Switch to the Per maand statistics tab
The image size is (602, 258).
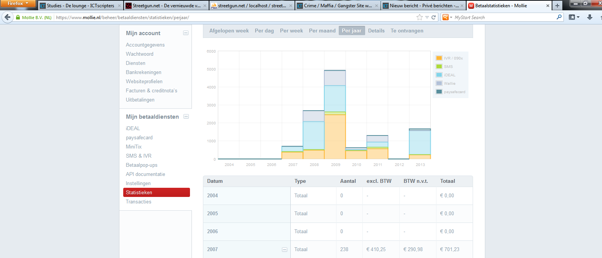[322, 31]
